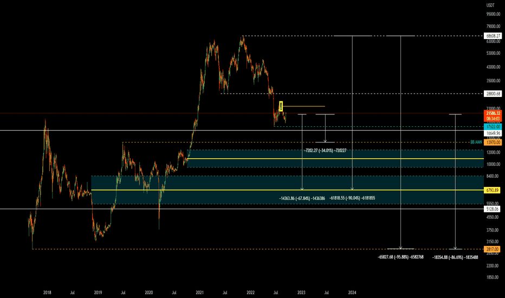Click the BB MAN indicator label

click(x=476, y=142)
